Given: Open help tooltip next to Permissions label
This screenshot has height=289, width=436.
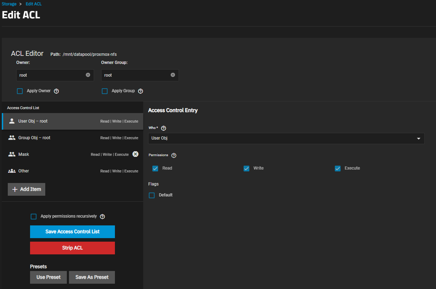Looking at the screenshot, I should point(174,155).
